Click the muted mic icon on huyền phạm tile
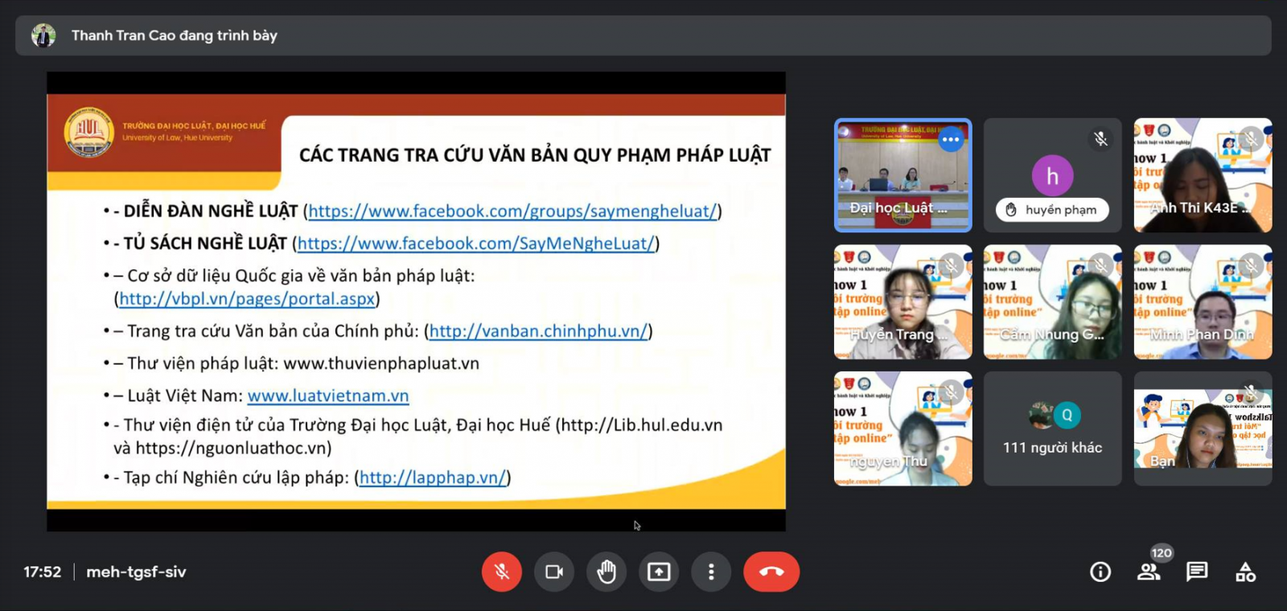Screen dimensions: 1287x611 [x=1100, y=139]
